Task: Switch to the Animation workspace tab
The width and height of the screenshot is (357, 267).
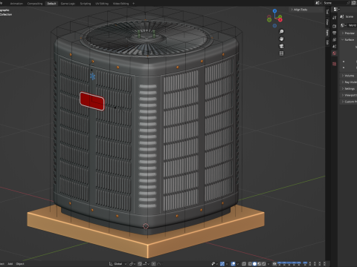Action: pos(16,4)
